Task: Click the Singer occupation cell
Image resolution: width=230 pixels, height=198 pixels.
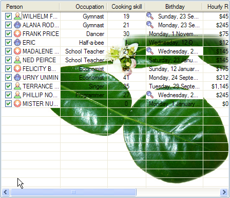Action: (x=84, y=86)
